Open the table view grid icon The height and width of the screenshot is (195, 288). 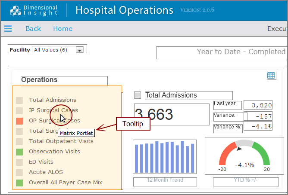coord(271,76)
